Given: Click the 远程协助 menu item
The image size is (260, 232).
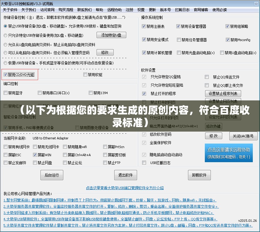Looking at the screenshot, I should tap(114, 9).
